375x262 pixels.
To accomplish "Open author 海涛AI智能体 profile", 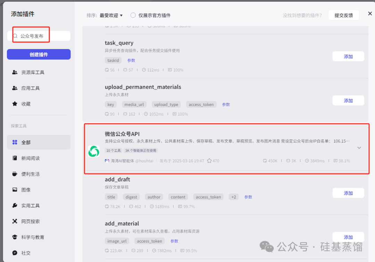I will 122,161.
